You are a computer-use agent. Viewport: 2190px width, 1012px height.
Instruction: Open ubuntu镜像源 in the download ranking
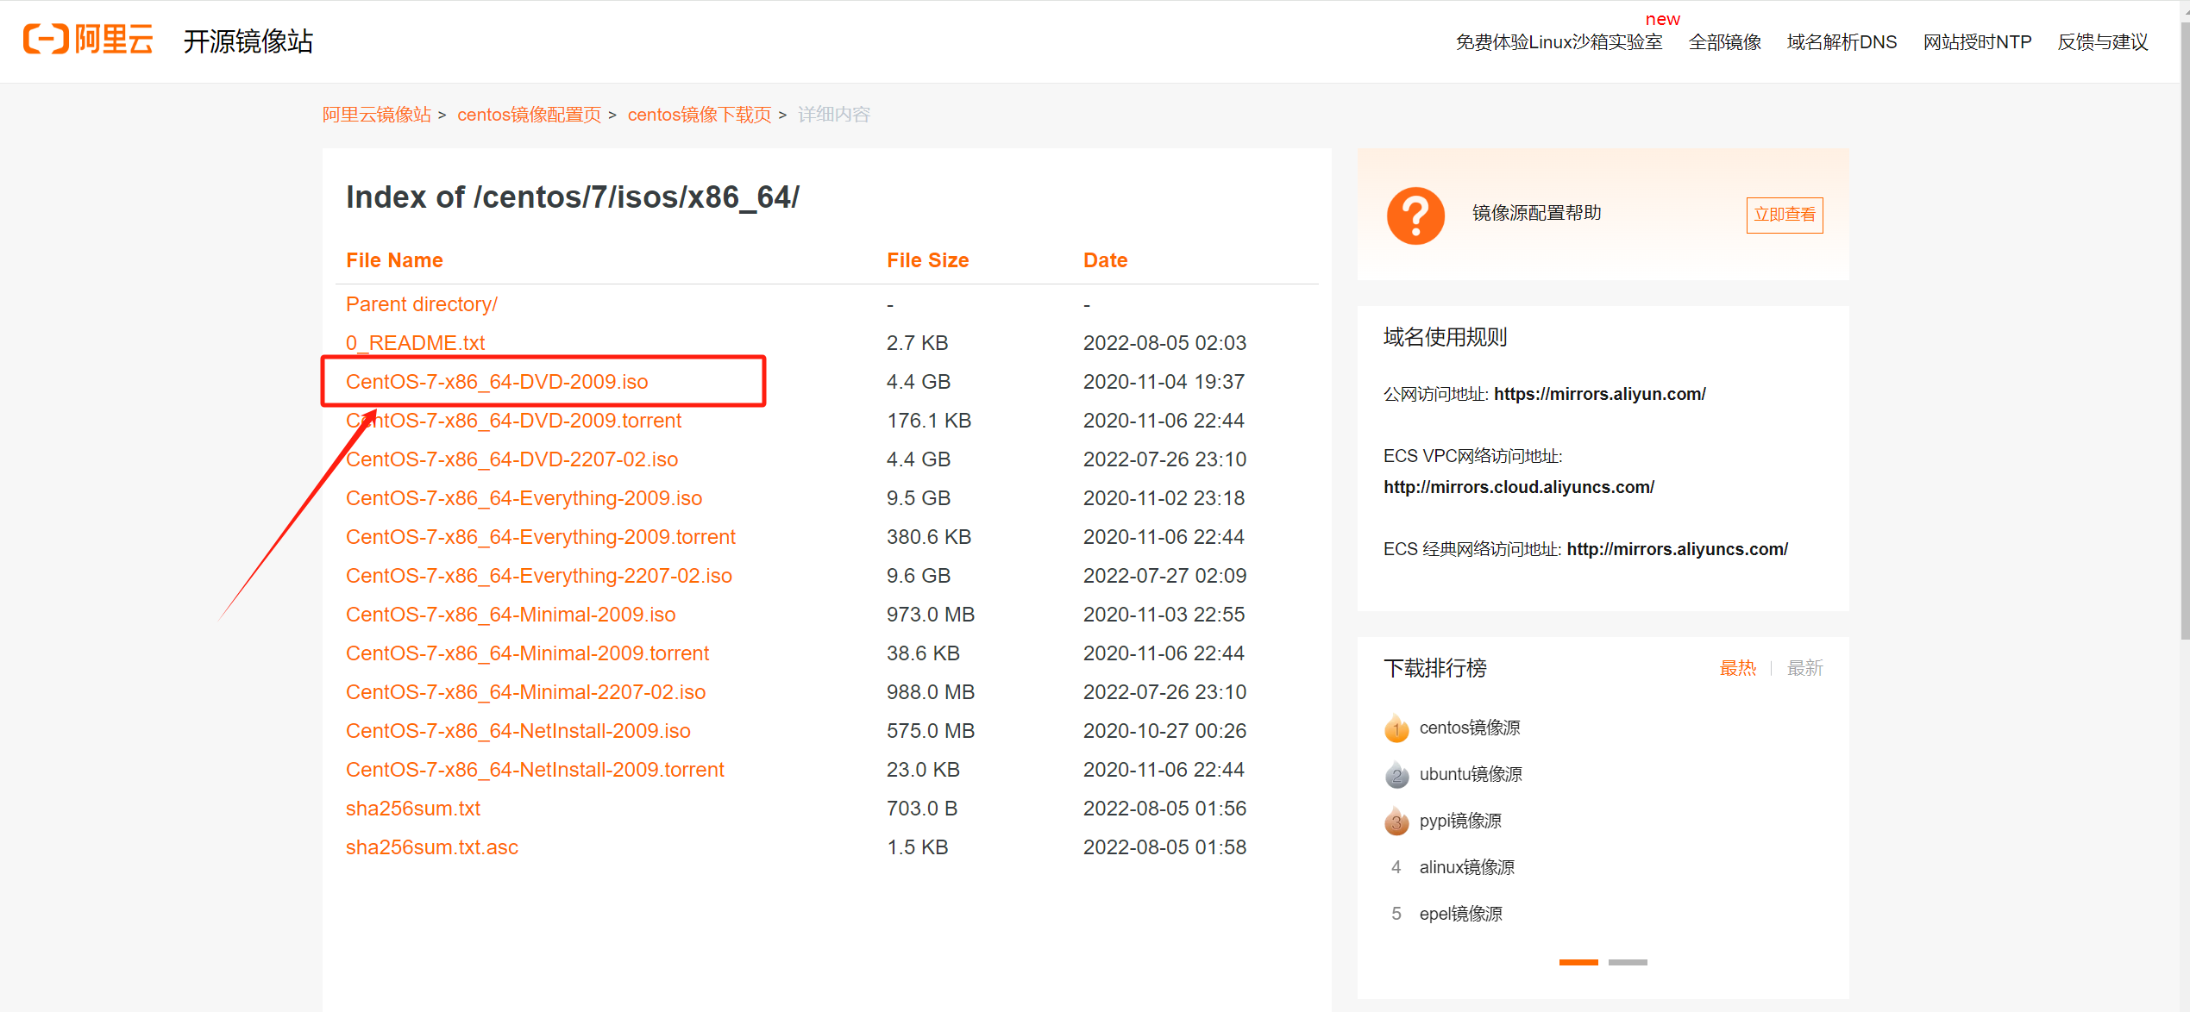click(1471, 774)
